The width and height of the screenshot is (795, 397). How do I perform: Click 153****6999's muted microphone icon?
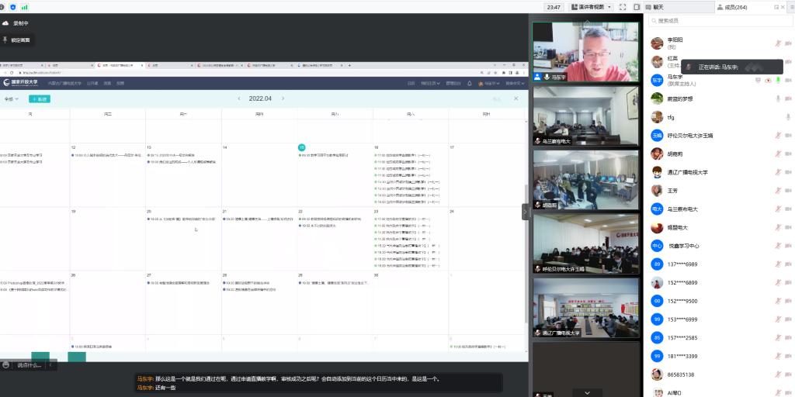pos(778,319)
